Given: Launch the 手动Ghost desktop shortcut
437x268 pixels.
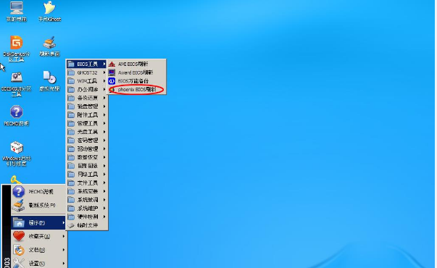Looking at the screenshot, I should pos(49,12).
